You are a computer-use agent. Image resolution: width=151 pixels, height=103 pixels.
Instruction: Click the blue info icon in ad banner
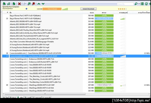(26, 9)
